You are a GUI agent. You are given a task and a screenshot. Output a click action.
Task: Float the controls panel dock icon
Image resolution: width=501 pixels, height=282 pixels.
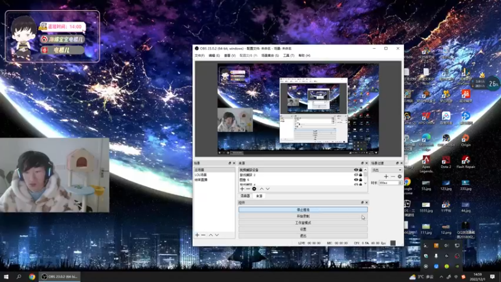click(363, 202)
